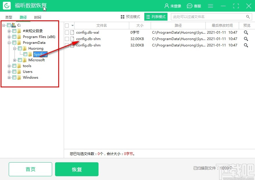Switch to the 类型 tab
Screen dimensions: 255x180
(x=9, y=17)
